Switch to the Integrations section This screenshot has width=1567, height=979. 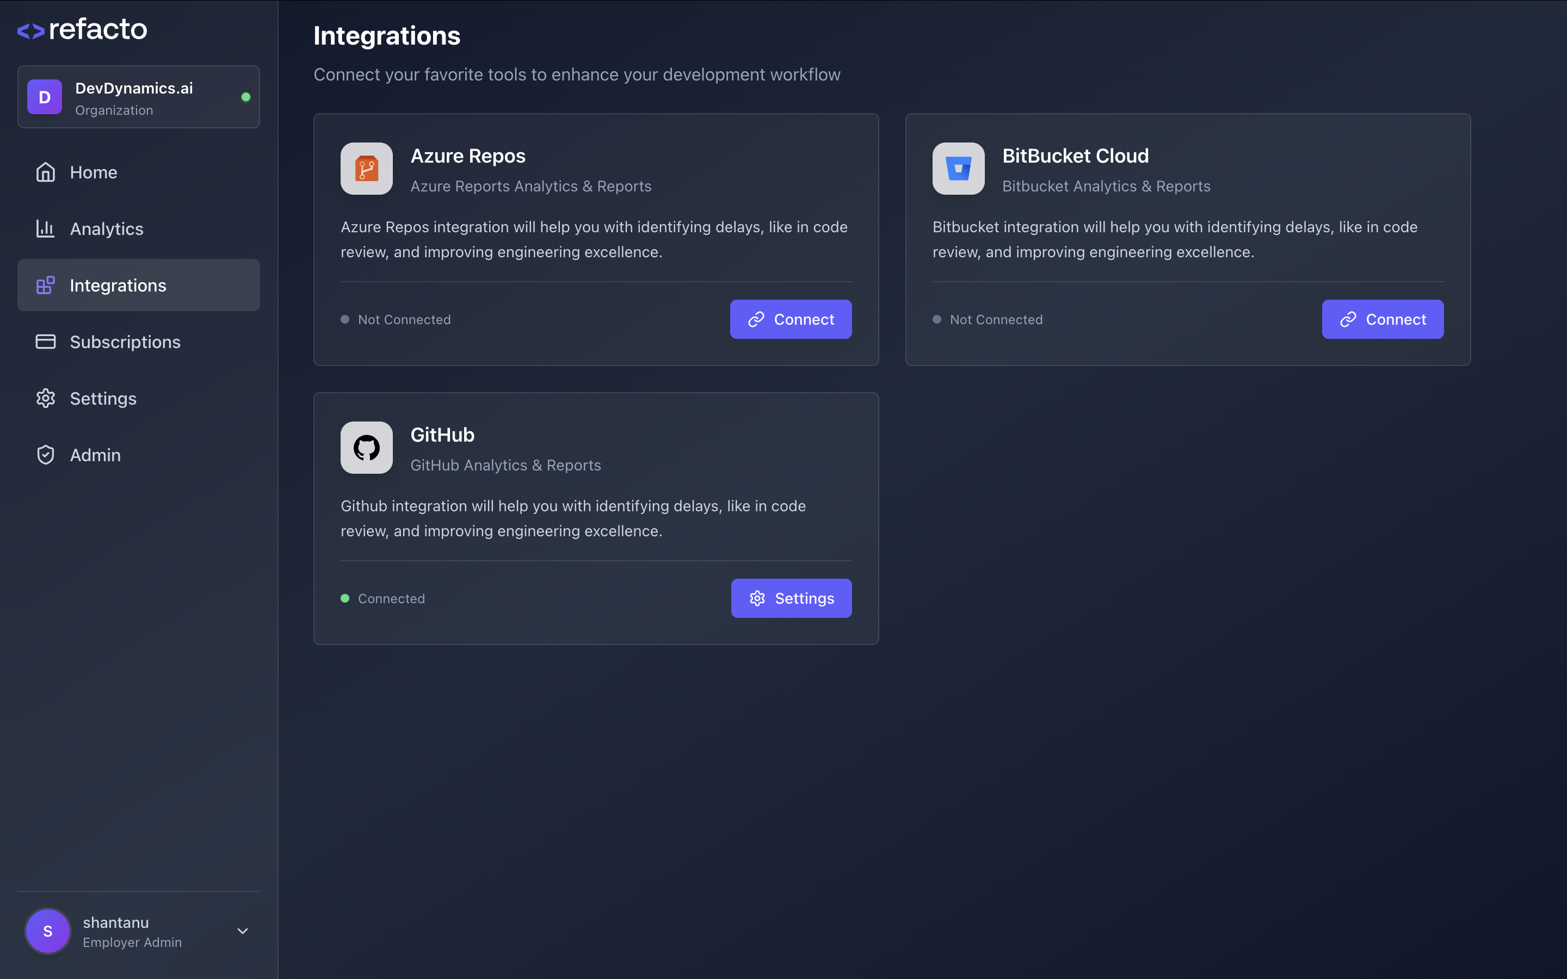pyautogui.click(x=117, y=285)
